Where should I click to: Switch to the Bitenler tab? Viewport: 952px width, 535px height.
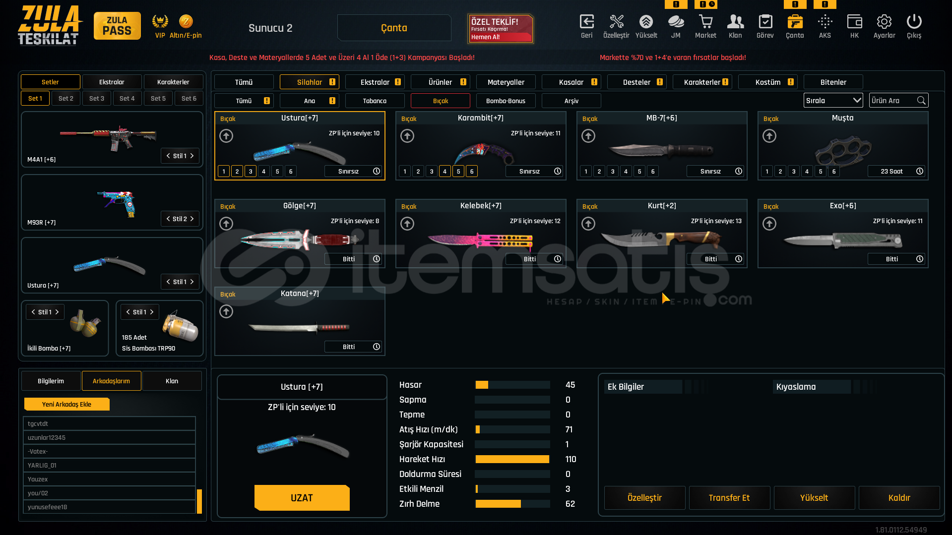(x=833, y=82)
